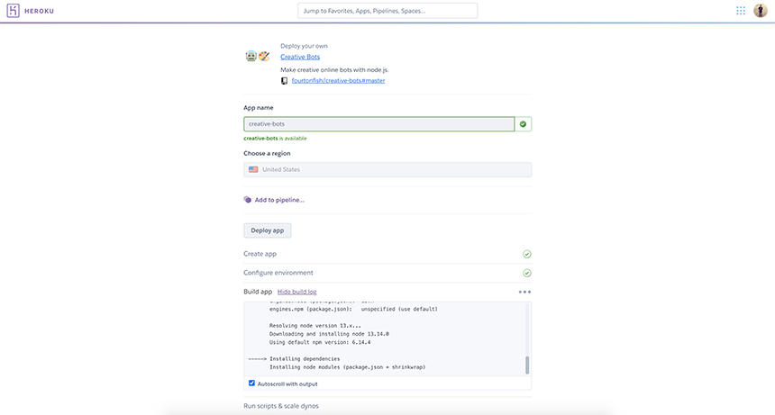Click 'creative-bots is available' status text

coord(275,138)
